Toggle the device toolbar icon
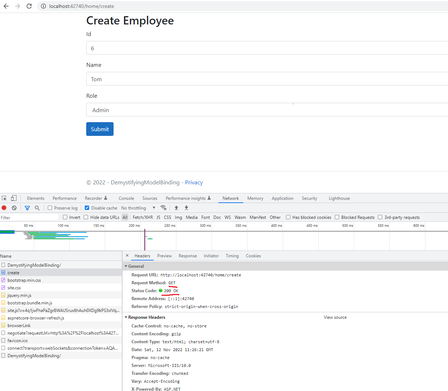The width and height of the screenshot is (448, 391). (x=14, y=198)
